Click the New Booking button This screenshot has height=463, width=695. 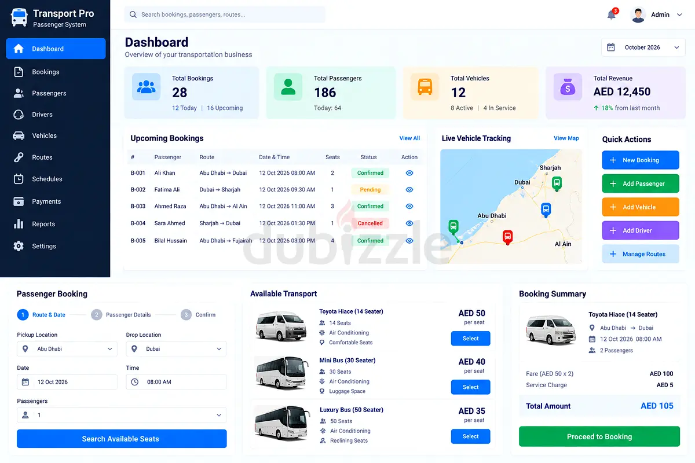(x=641, y=160)
